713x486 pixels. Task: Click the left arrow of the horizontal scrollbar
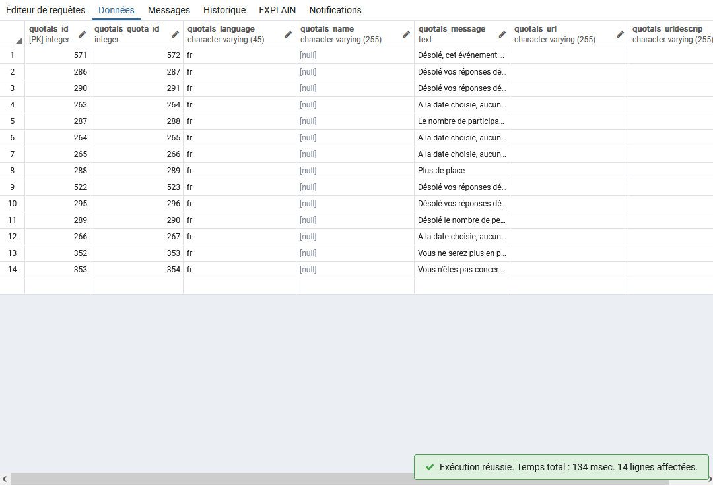pyautogui.click(x=4, y=479)
